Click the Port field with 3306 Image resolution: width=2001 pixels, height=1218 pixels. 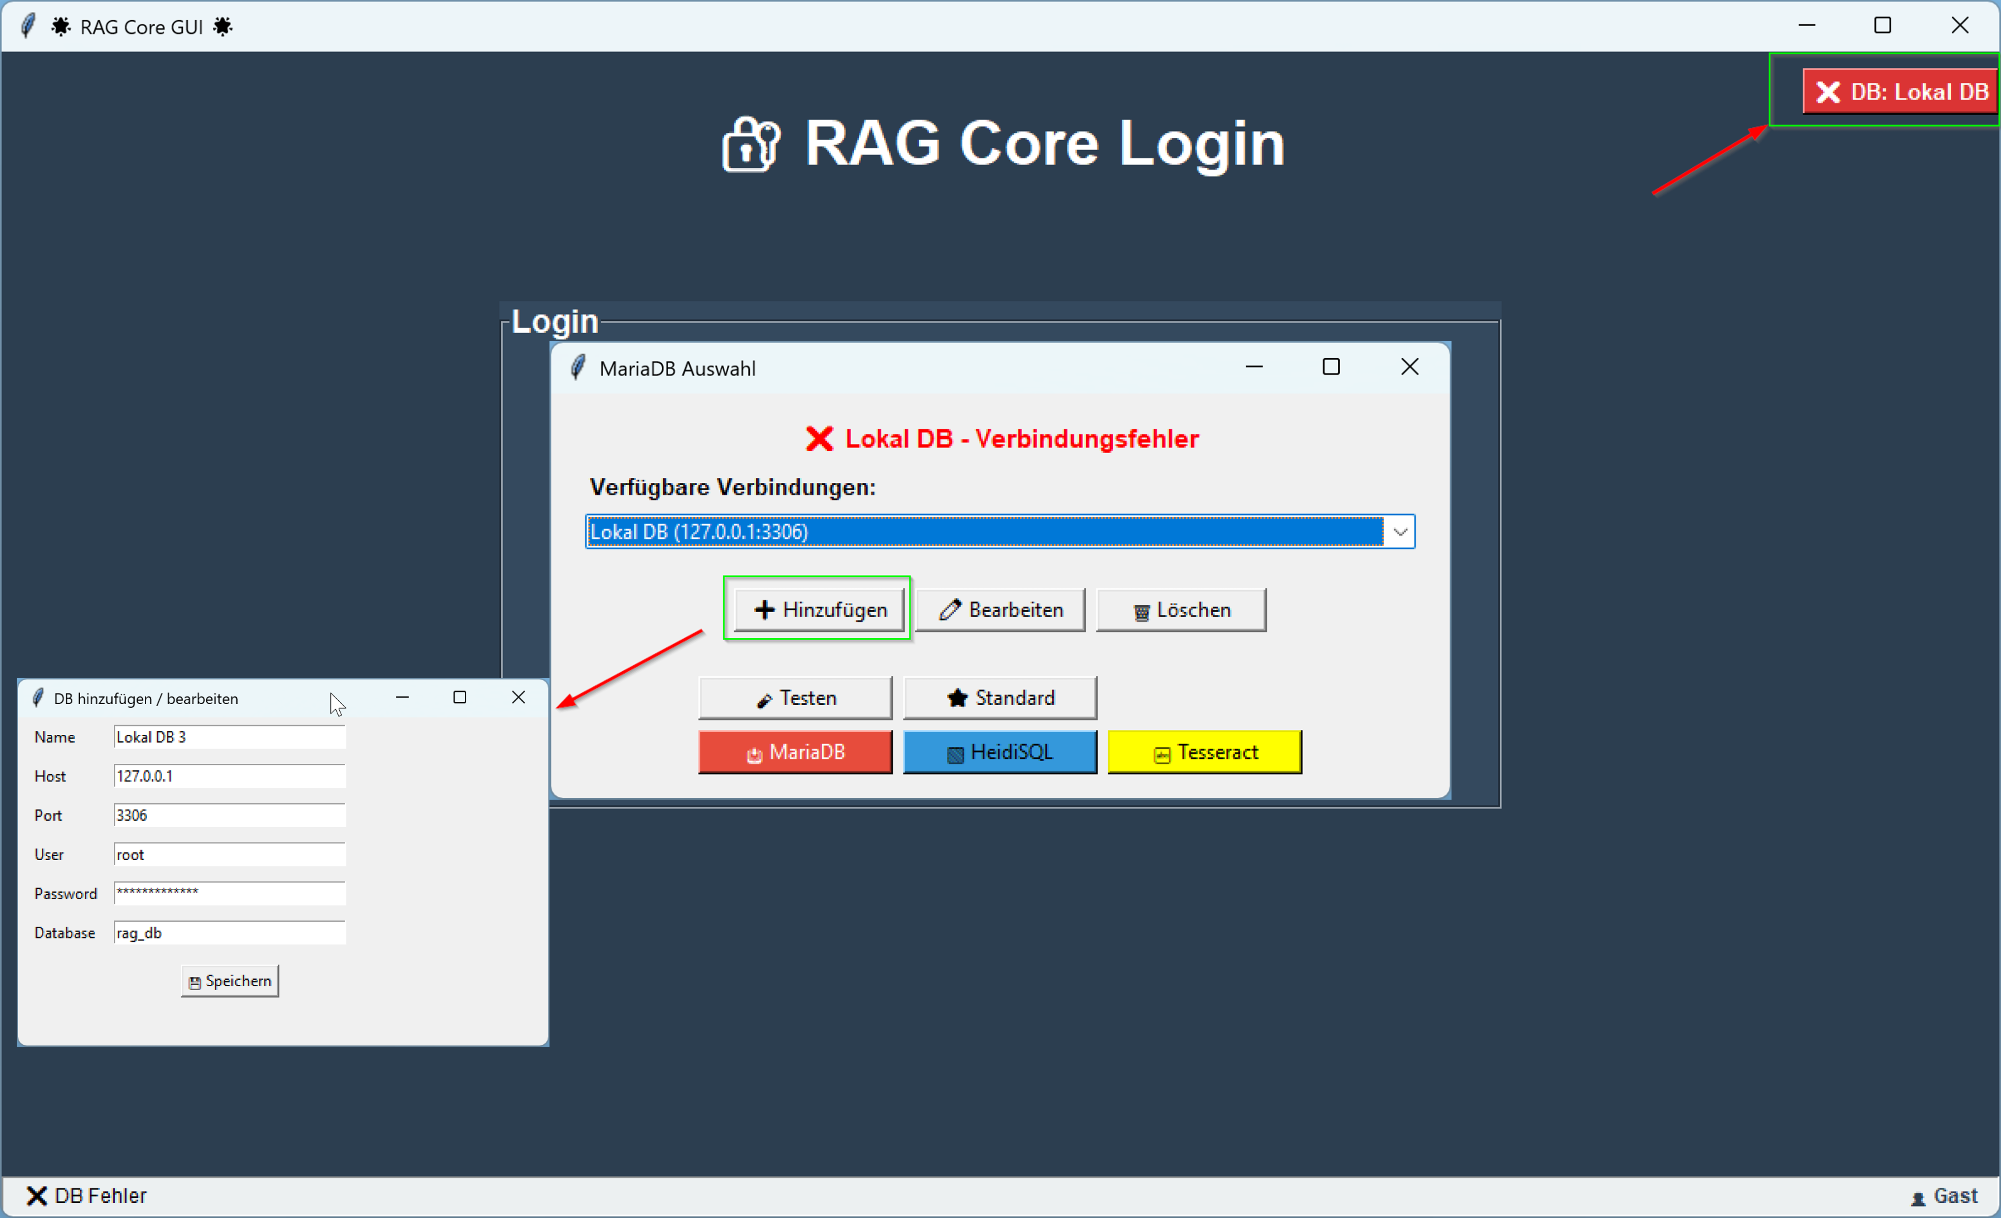(230, 814)
